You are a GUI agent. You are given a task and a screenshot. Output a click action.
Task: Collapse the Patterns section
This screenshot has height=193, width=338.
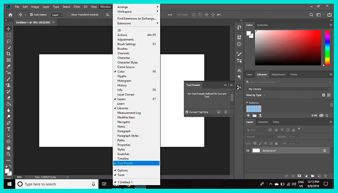pyautogui.click(x=247, y=103)
